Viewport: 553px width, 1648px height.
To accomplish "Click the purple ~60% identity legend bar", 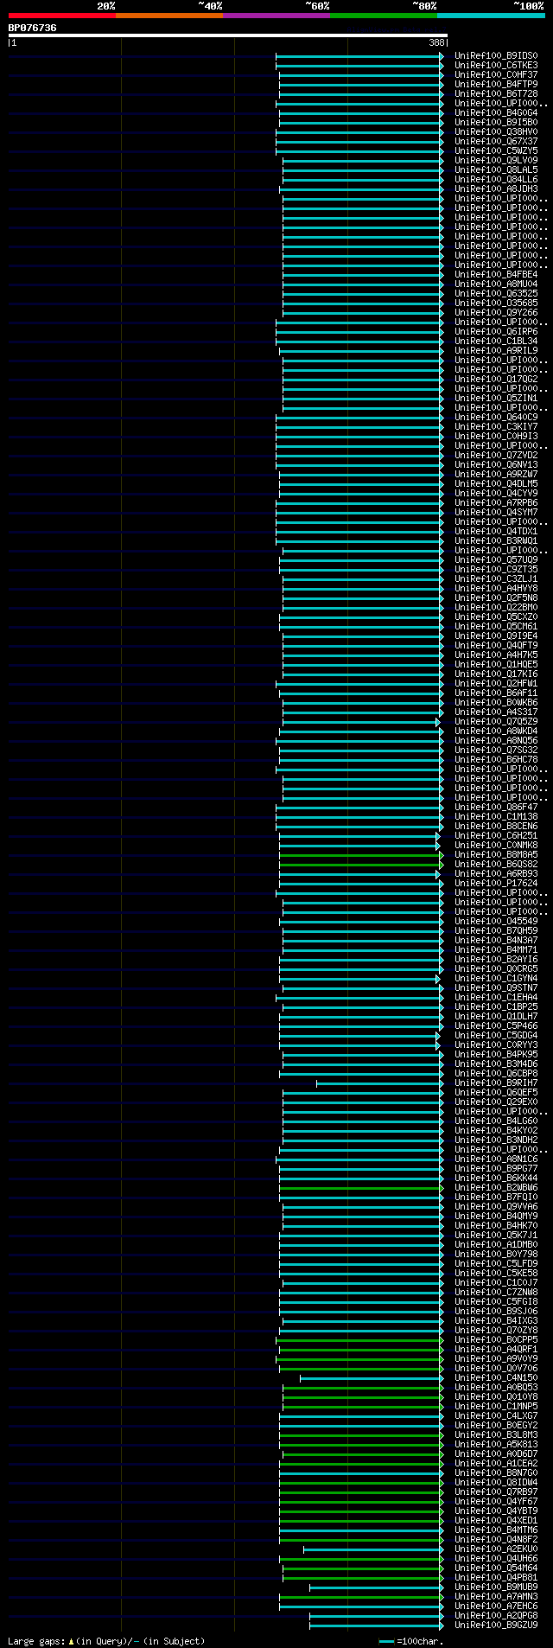I will coord(276,15).
